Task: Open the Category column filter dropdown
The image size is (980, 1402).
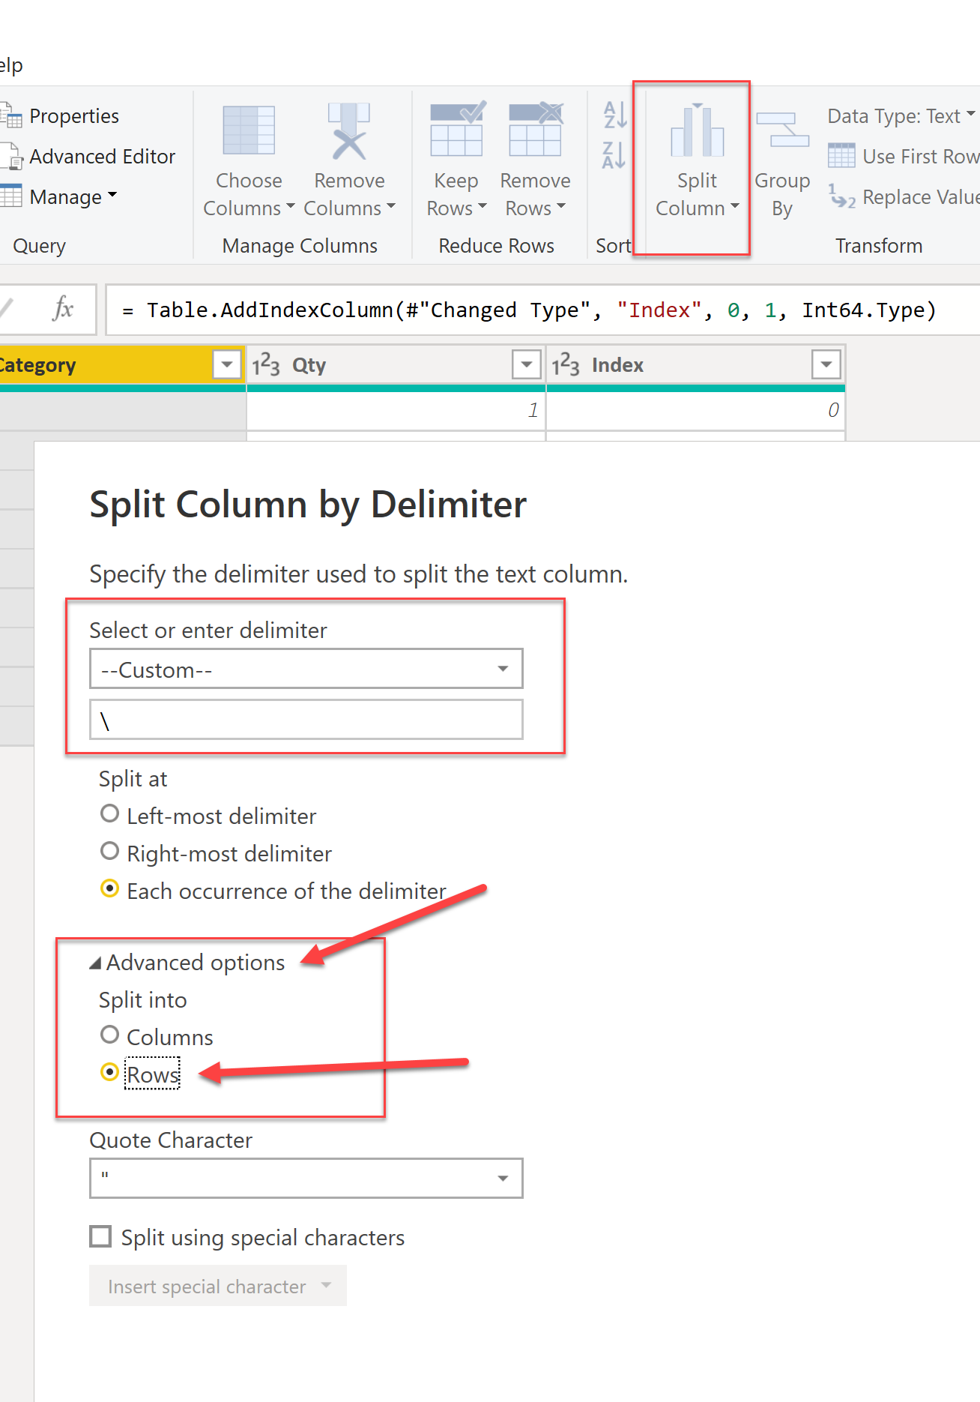Action: pos(226,365)
